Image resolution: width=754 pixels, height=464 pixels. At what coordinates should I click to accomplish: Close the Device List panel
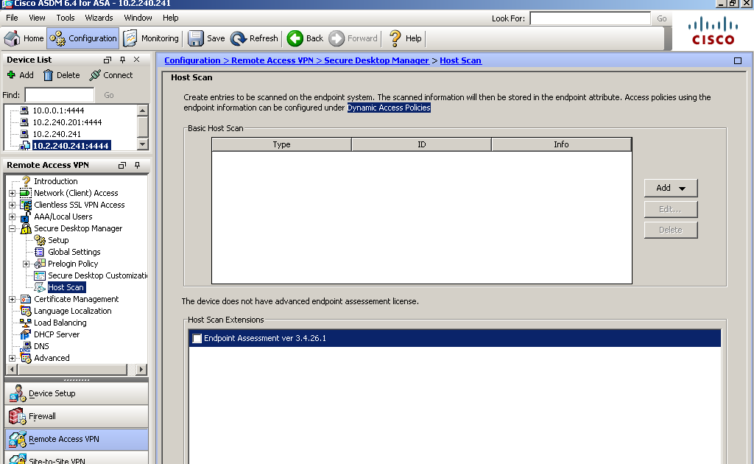(x=136, y=59)
